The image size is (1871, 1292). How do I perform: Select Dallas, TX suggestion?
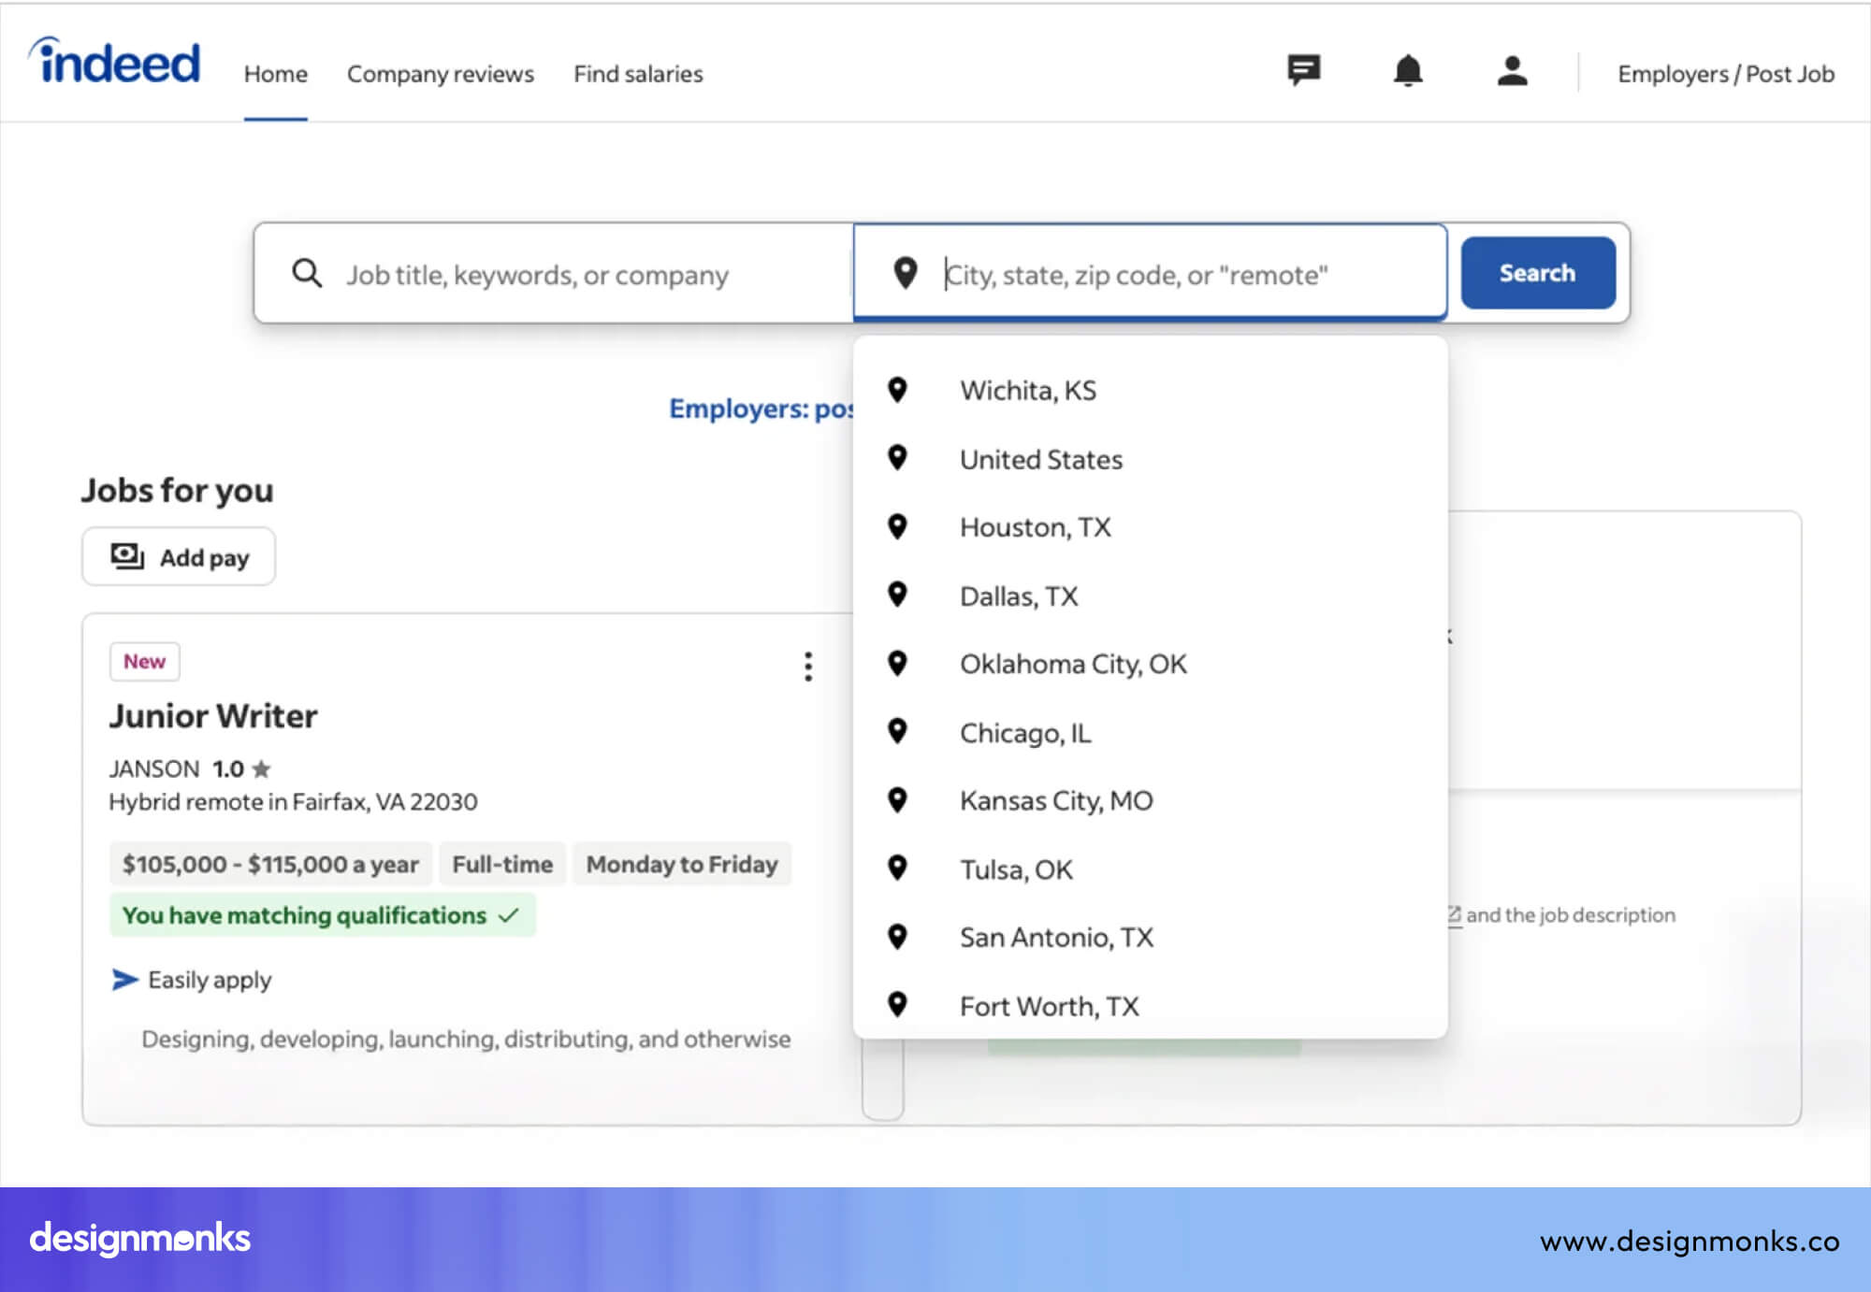point(1150,596)
